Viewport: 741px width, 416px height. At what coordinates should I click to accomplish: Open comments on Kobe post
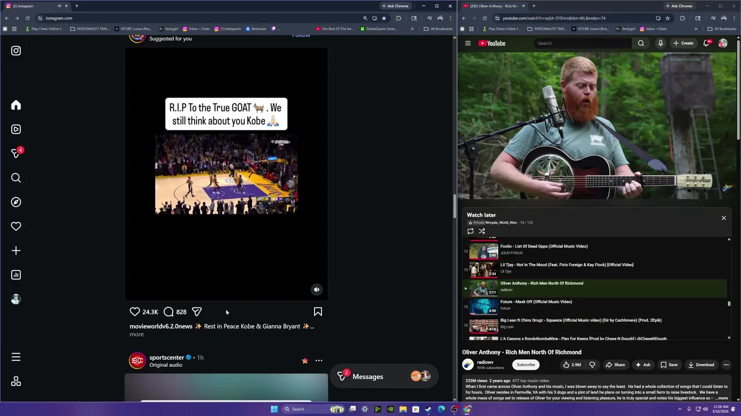(168, 312)
